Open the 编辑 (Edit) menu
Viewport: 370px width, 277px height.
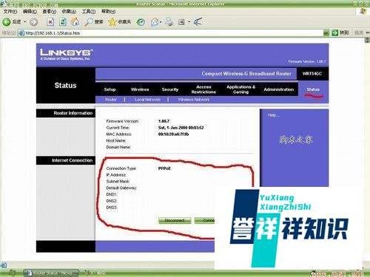[30, 11]
